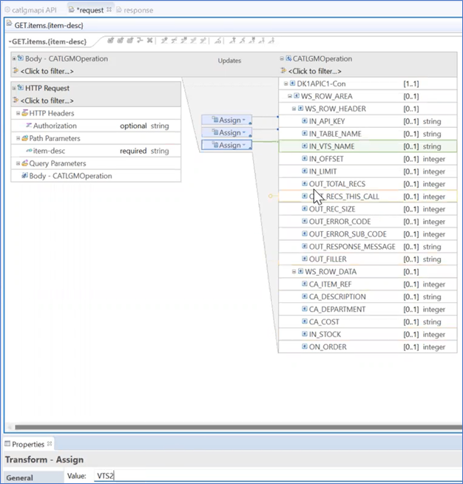Image resolution: width=463 pixels, height=484 pixels.
Task: Switch to the response tab
Action: 135,10
